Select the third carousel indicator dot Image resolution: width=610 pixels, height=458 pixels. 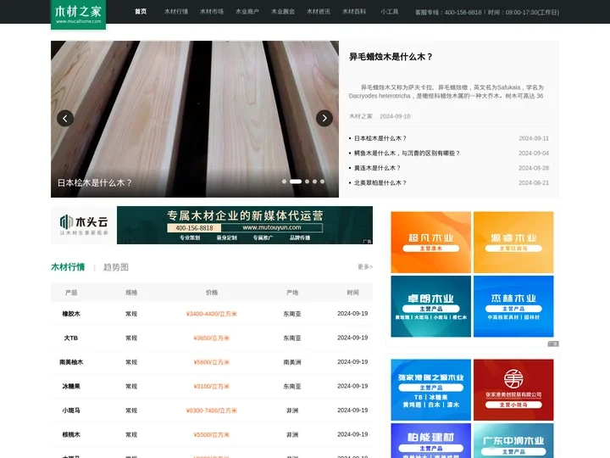(308, 182)
